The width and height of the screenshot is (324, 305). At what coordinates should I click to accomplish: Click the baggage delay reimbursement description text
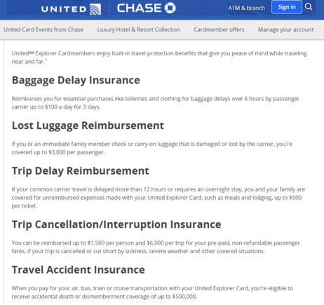(x=156, y=102)
